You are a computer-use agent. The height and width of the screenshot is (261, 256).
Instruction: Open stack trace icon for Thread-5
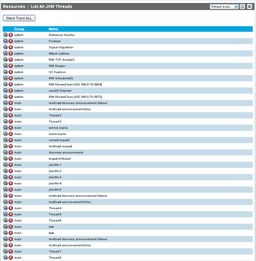(6, 214)
